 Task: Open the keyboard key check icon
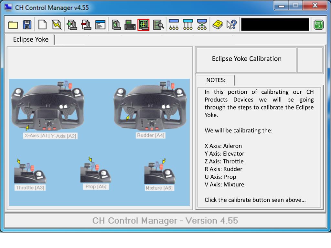click(x=130, y=25)
